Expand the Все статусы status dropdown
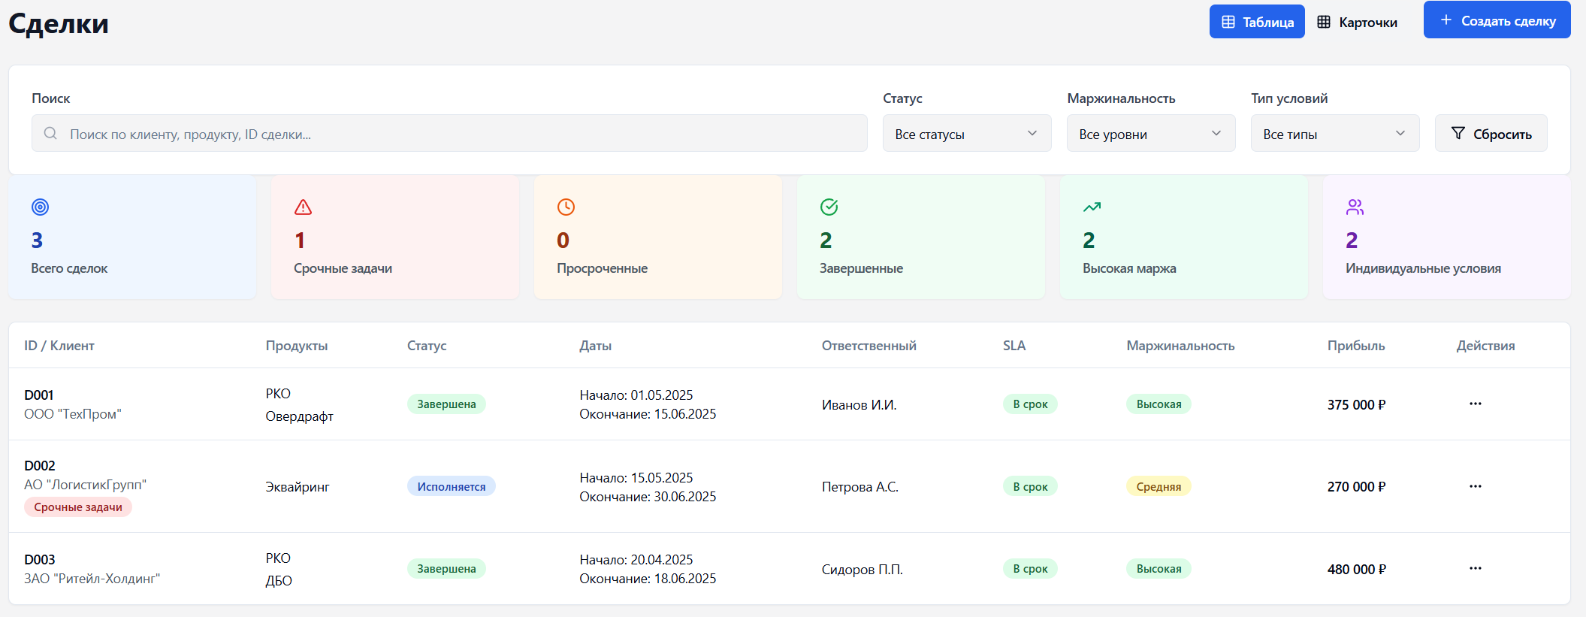 point(966,134)
